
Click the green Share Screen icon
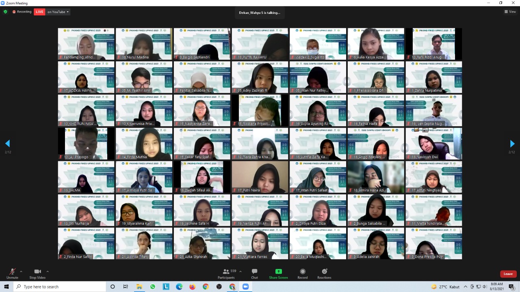coord(278,273)
